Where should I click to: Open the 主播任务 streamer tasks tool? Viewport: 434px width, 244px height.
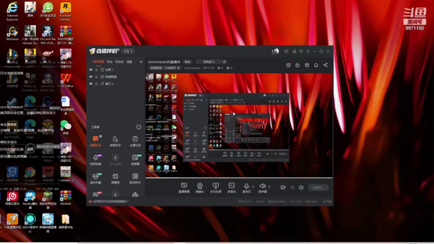click(x=135, y=141)
